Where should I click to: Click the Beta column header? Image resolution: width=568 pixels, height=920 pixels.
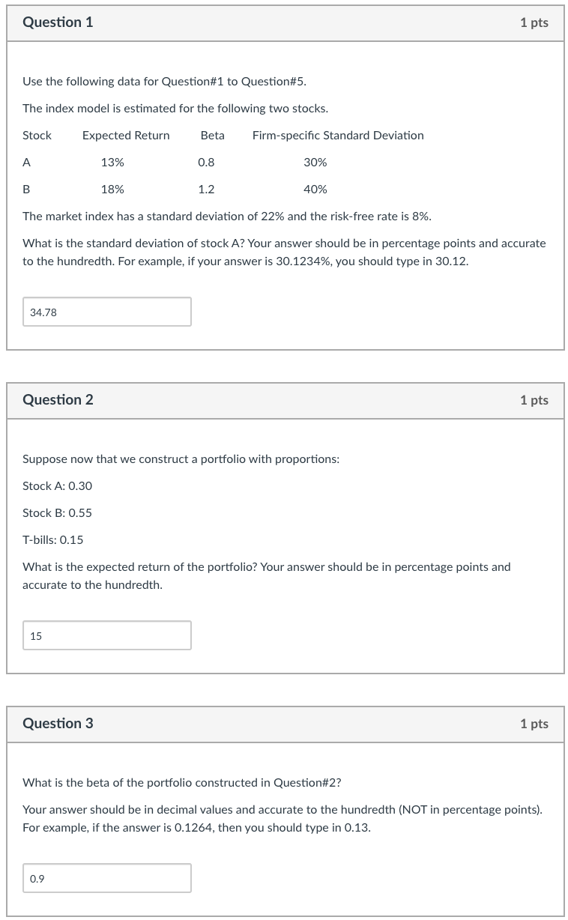point(212,135)
